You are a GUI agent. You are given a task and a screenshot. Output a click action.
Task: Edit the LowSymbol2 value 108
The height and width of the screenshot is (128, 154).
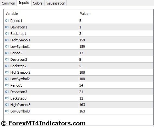115,79
